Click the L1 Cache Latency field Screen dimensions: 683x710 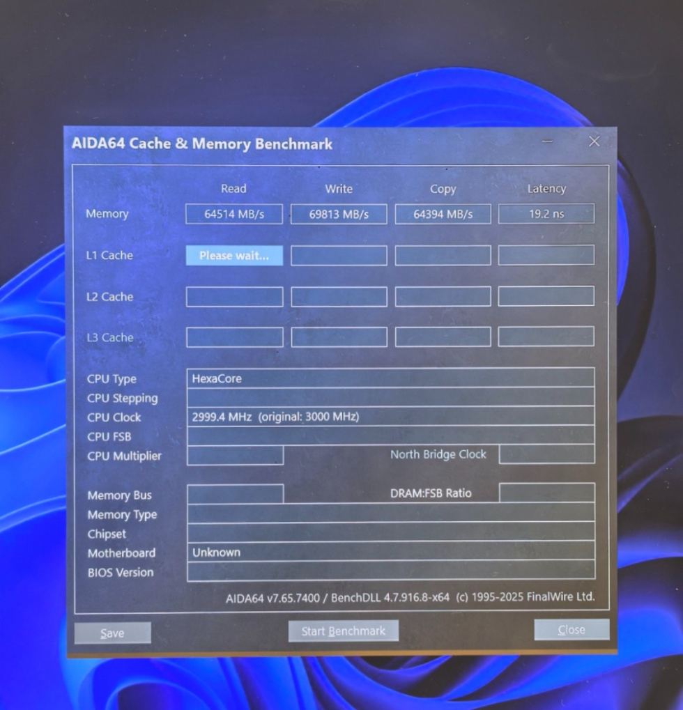click(x=546, y=255)
